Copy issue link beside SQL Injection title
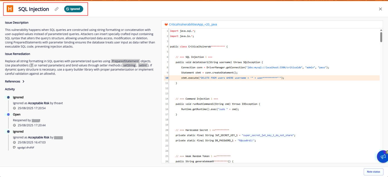Image resolution: width=388 pixels, height=177 pixels. coord(57,9)
